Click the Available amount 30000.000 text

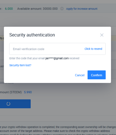point(37,9)
